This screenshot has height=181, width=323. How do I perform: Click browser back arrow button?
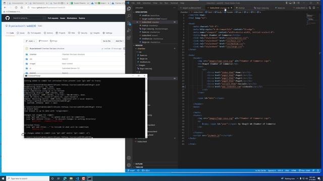click(x=5, y=8)
